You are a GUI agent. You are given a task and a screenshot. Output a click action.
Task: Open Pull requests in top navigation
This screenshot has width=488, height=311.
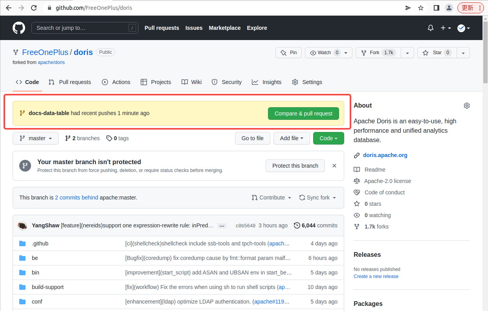point(162,28)
